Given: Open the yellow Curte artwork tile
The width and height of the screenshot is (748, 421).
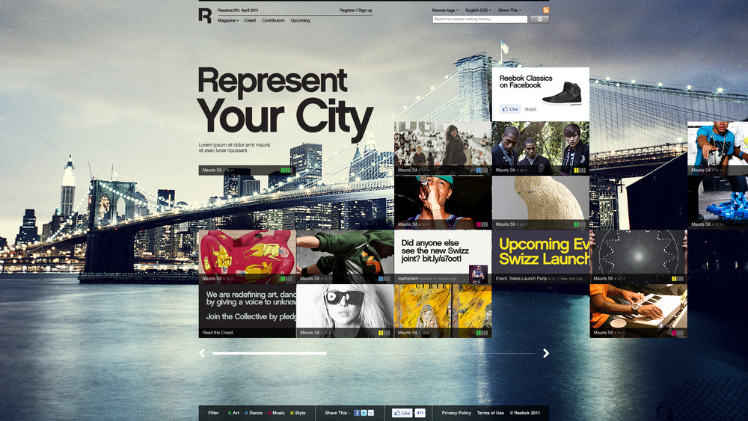Looking at the screenshot, I should coord(443,311).
